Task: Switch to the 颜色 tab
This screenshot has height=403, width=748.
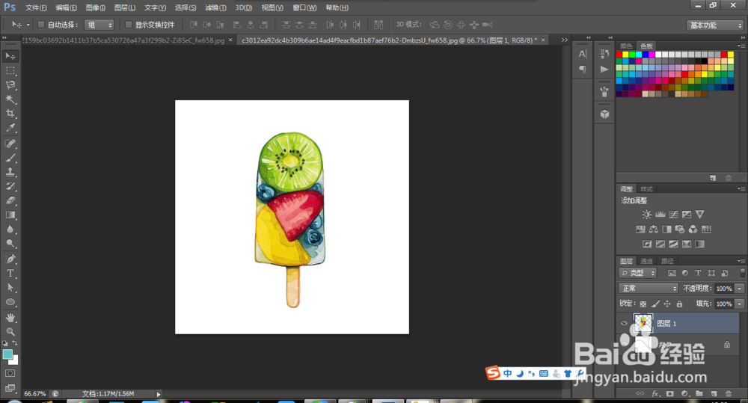Action: tap(626, 46)
